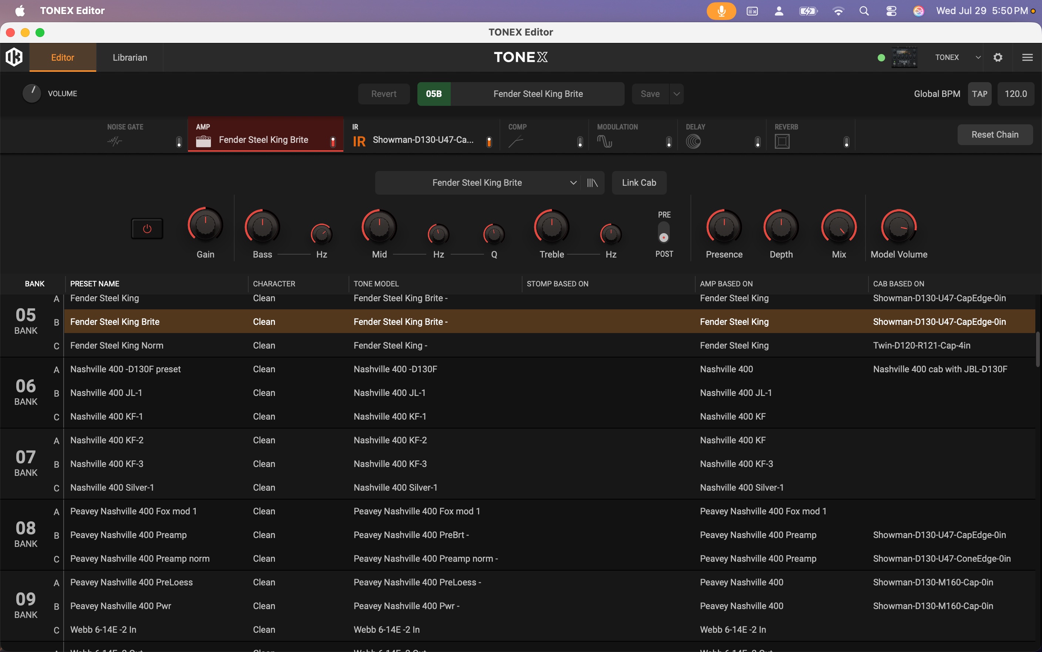Select the Comp effect icon

[515, 141]
